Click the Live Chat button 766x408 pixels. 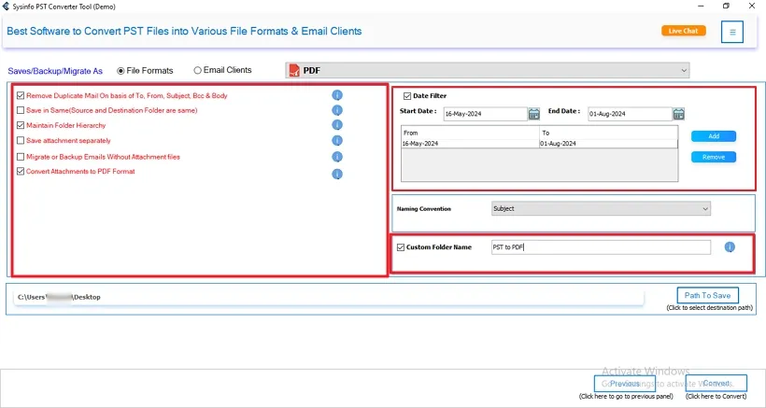(684, 31)
